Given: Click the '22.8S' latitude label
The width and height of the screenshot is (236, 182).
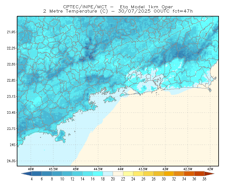Looking at the screenshot, I should pos(11,80).
